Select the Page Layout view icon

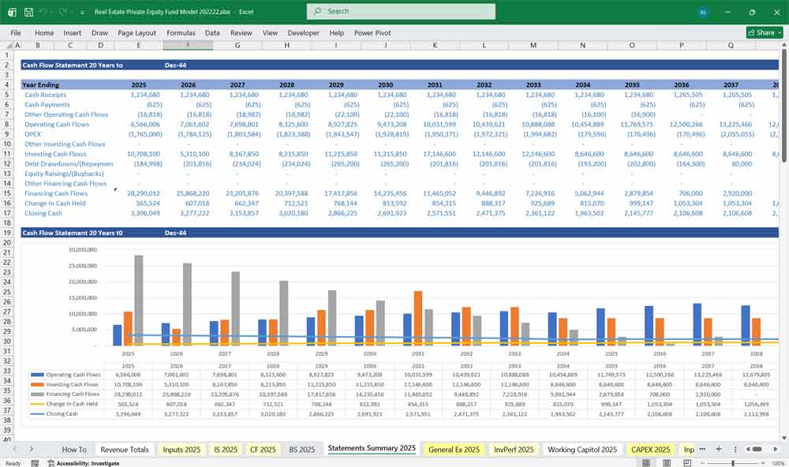tap(665, 461)
